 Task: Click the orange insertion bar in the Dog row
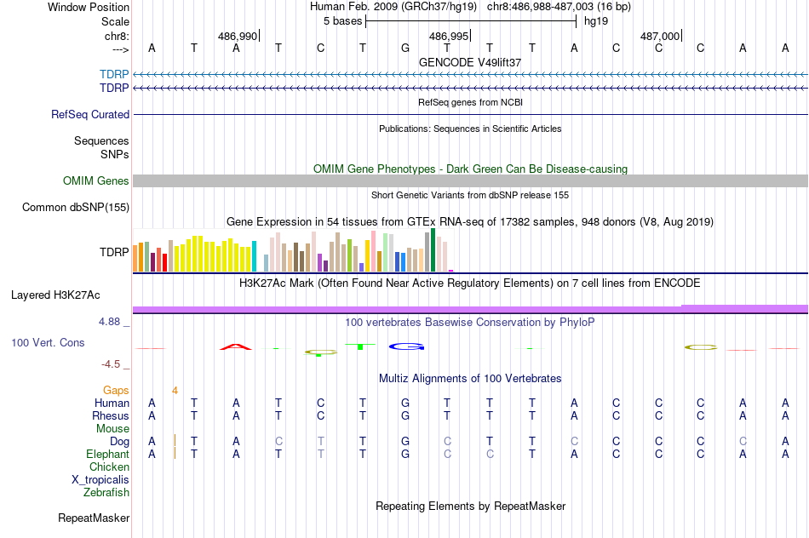[175, 440]
